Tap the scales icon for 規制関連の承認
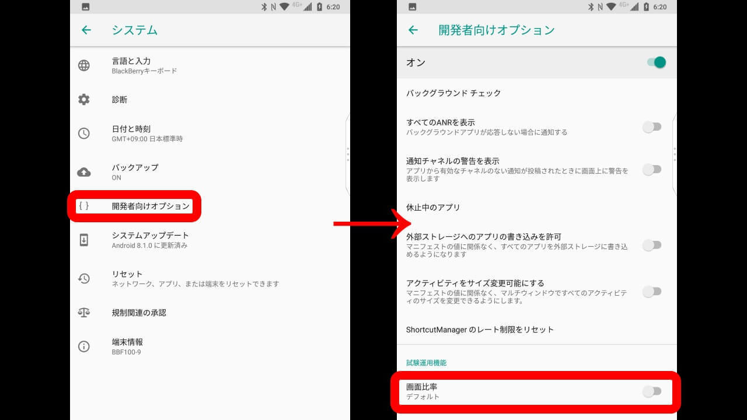 pos(84,313)
